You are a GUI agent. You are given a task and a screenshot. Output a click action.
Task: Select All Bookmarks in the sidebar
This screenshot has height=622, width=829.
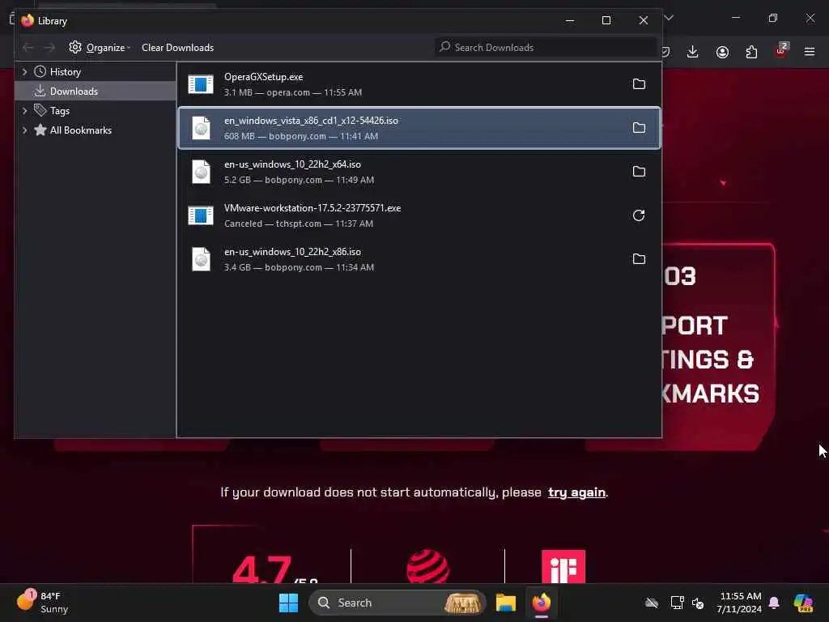tap(80, 130)
